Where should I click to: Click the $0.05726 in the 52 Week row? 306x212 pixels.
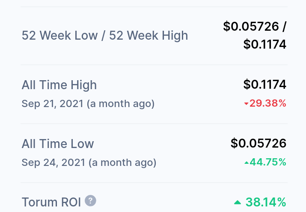(x=251, y=26)
